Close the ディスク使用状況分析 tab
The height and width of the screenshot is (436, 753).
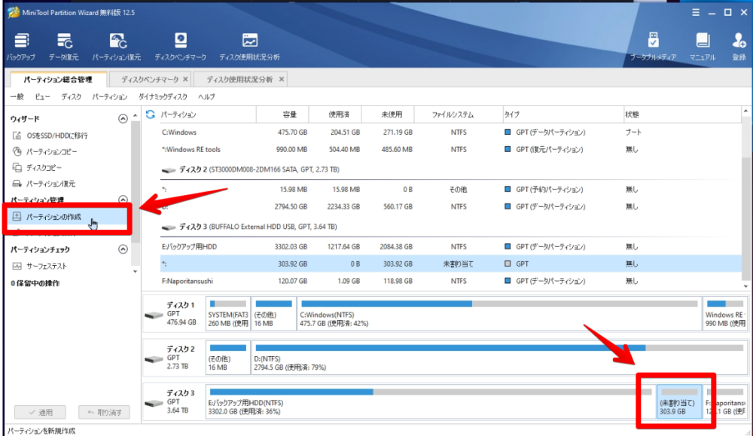[x=282, y=79]
